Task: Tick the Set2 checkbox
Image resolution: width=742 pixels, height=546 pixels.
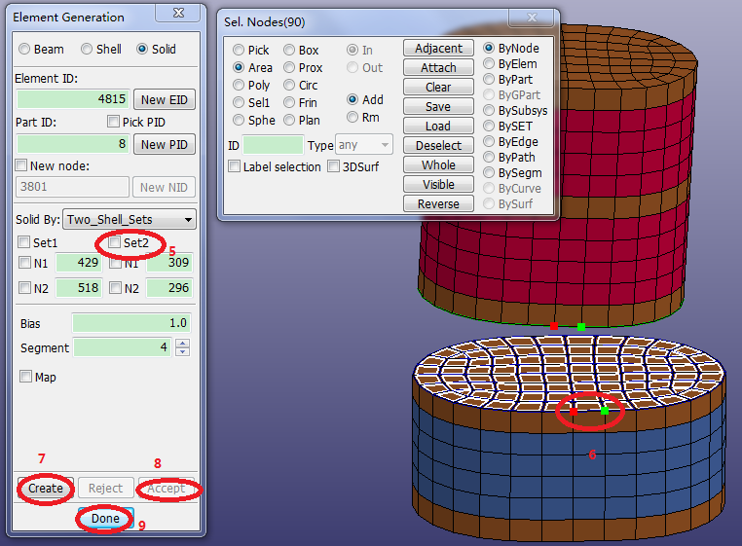Action: 116,242
